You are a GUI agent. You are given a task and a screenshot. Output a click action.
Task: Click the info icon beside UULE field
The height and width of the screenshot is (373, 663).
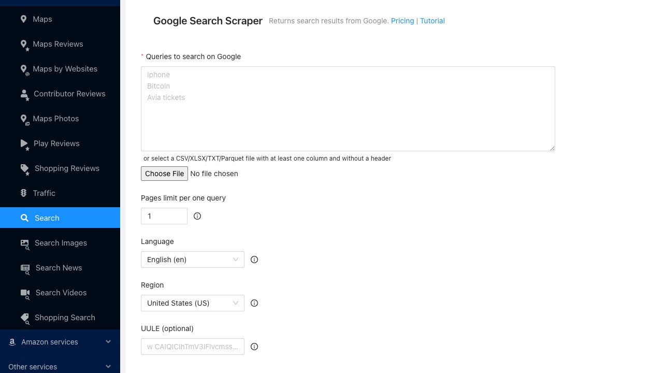[x=254, y=347]
